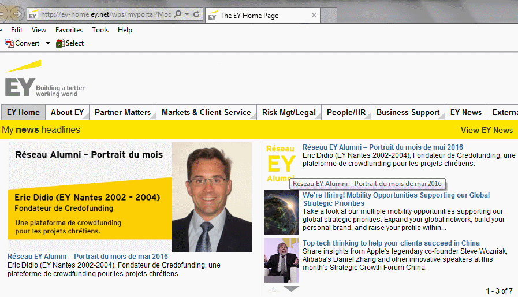Click the Steve Wozniak article thumbnail

coord(281,260)
